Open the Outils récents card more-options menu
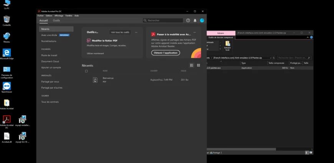This screenshot has height=163, width=334. tap(136, 32)
